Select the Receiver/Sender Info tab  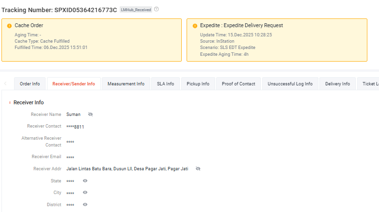tap(74, 84)
